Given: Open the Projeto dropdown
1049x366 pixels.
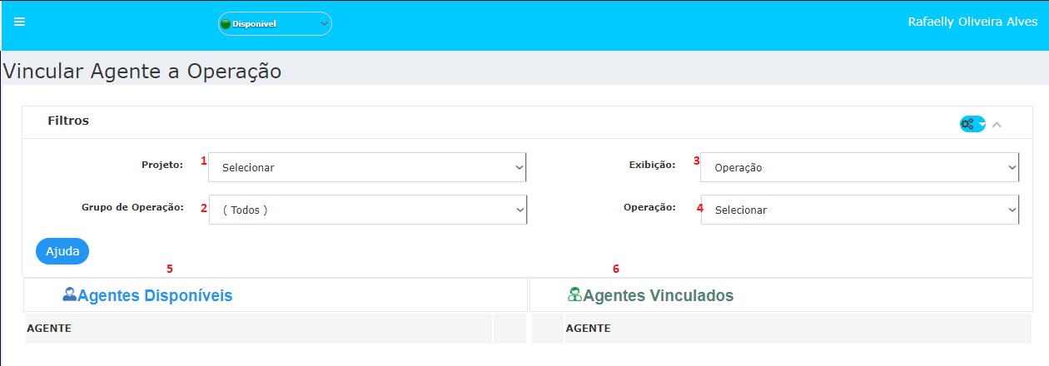Looking at the screenshot, I should (367, 167).
